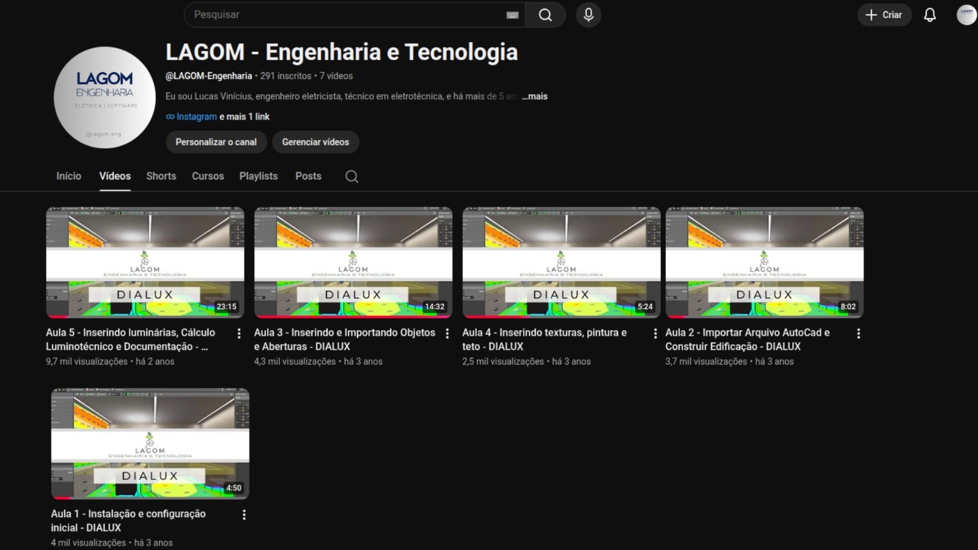Switch to the Playlists tab

259,176
